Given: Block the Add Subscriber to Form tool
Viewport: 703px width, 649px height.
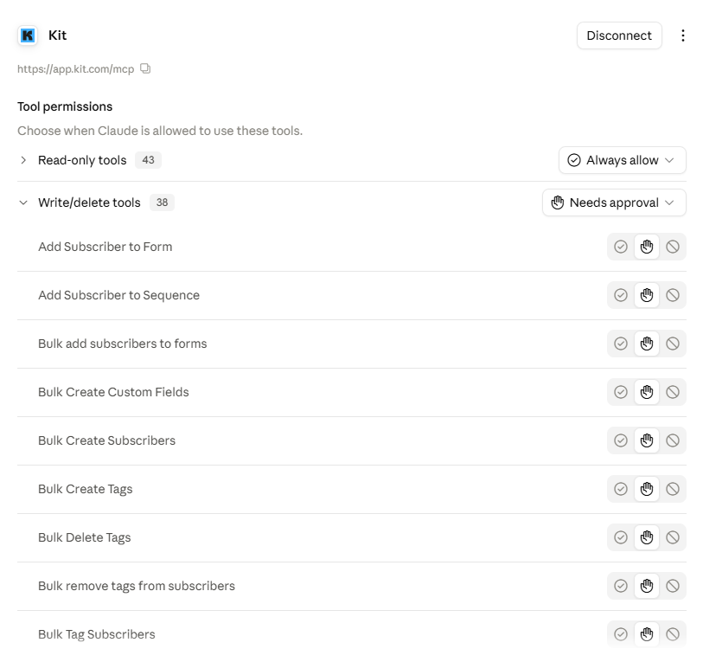Looking at the screenshot, I should (673, 247).
